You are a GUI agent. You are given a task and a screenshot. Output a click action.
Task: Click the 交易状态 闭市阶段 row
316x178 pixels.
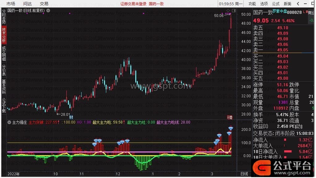click(x=283, y=133)
